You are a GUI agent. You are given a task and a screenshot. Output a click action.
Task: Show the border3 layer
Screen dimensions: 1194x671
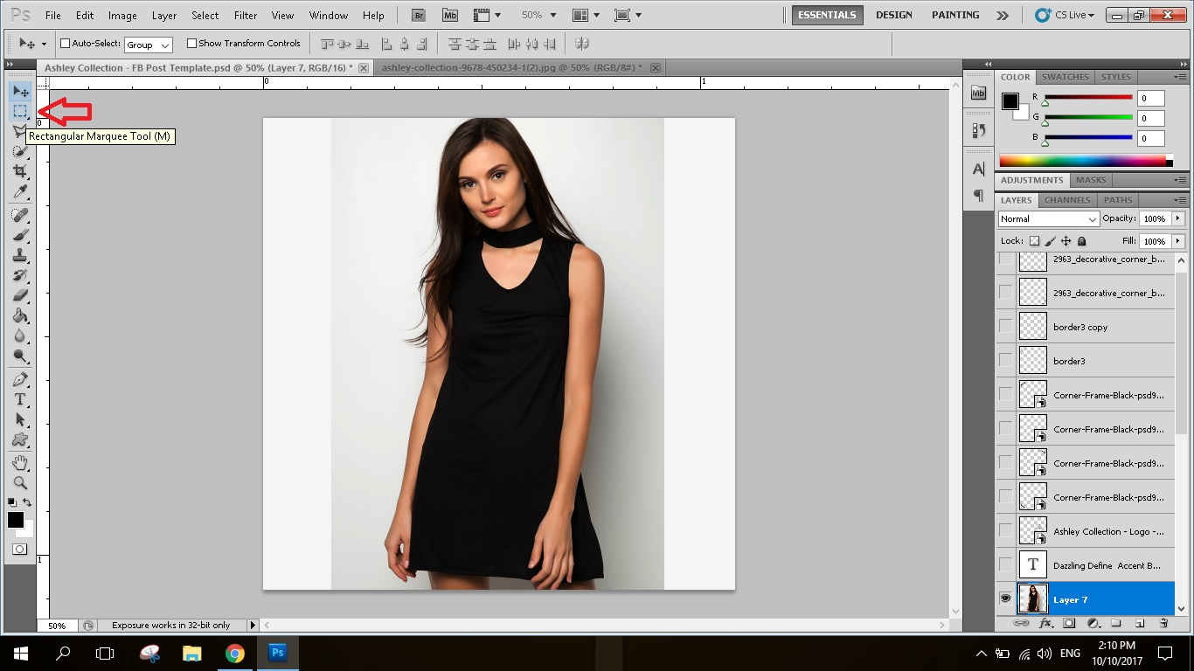(1005, 361)
